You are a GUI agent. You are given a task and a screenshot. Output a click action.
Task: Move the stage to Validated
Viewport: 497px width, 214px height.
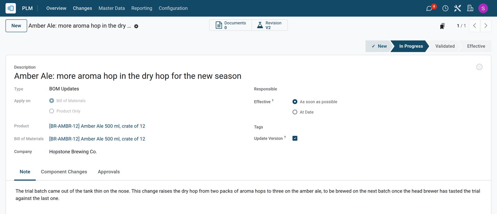pos(445,46)
